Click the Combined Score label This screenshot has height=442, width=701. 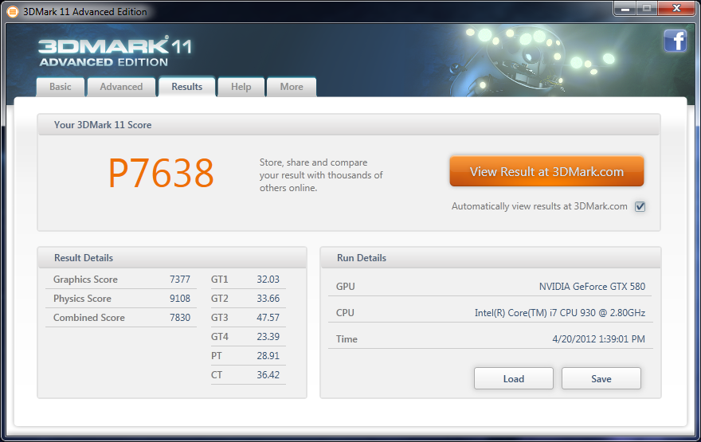(x=89, y=318)
